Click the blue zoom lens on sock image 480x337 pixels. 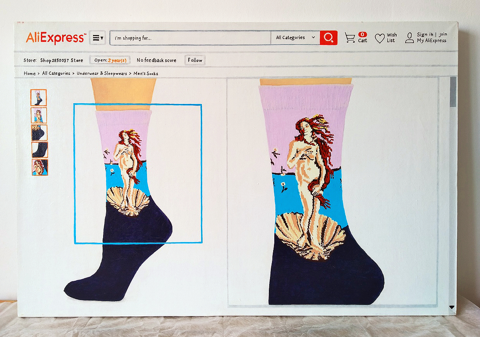[138, 173]
